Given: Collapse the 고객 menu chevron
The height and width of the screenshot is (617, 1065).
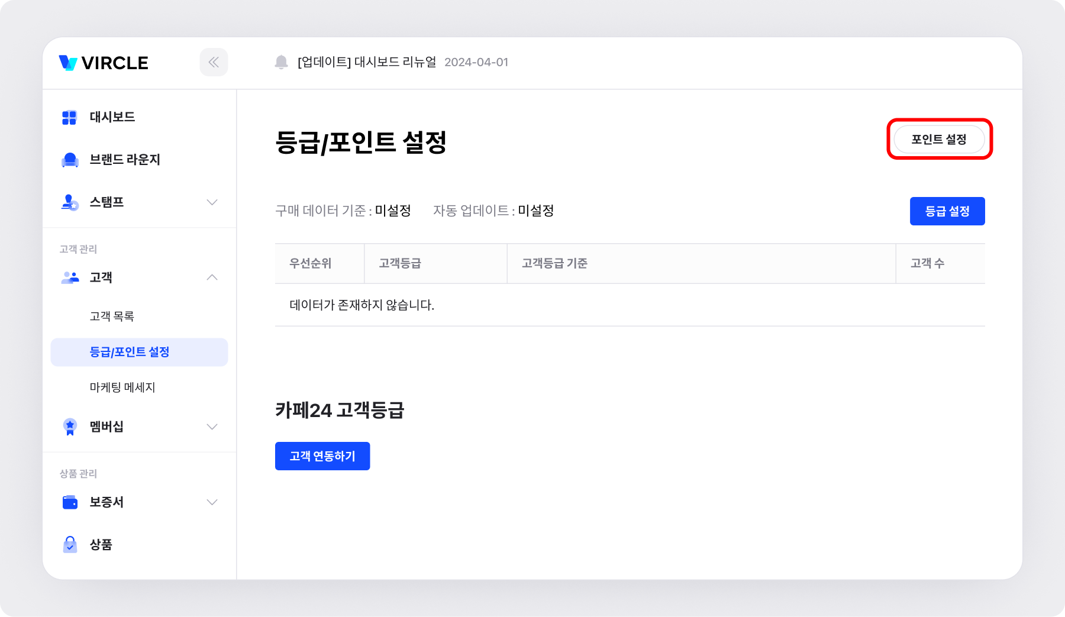Looking at the screenshot, I should point(212,277).
